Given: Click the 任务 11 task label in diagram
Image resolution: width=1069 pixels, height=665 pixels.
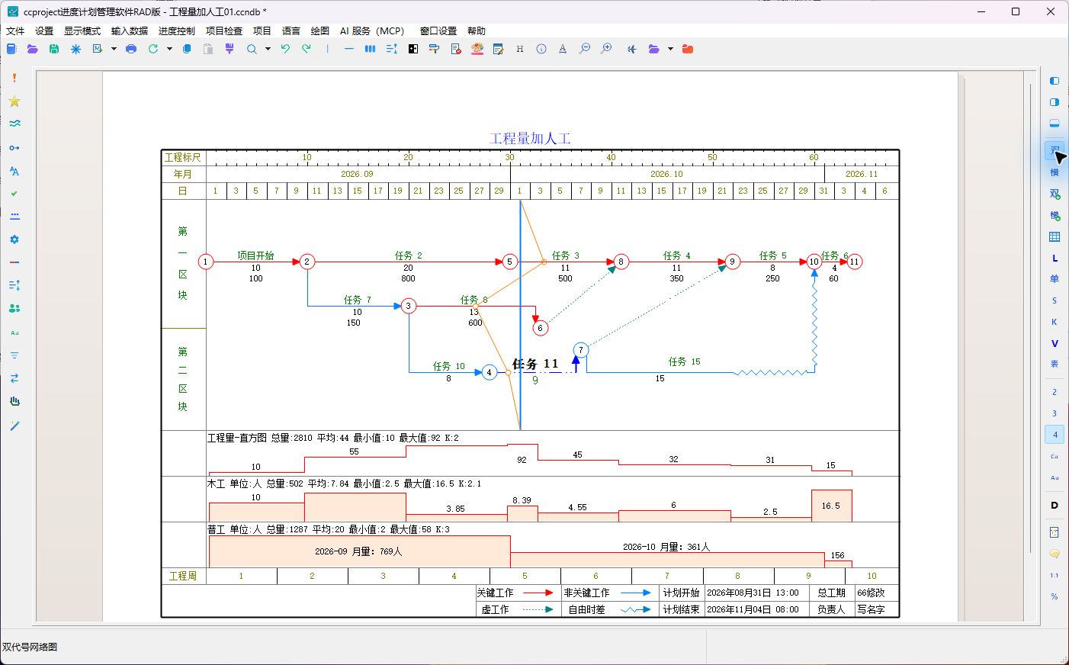Looking at the screenshot, I should (535, 364).
